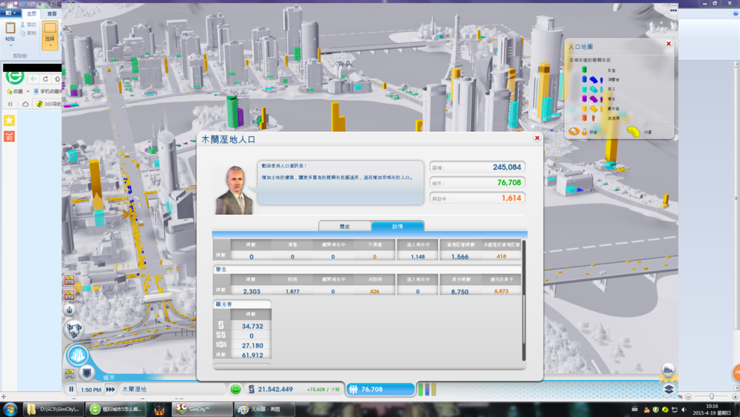Click the yellow tourists legend swatch
Viewport: 740px width, 417px height.
(x=585, y=109)
